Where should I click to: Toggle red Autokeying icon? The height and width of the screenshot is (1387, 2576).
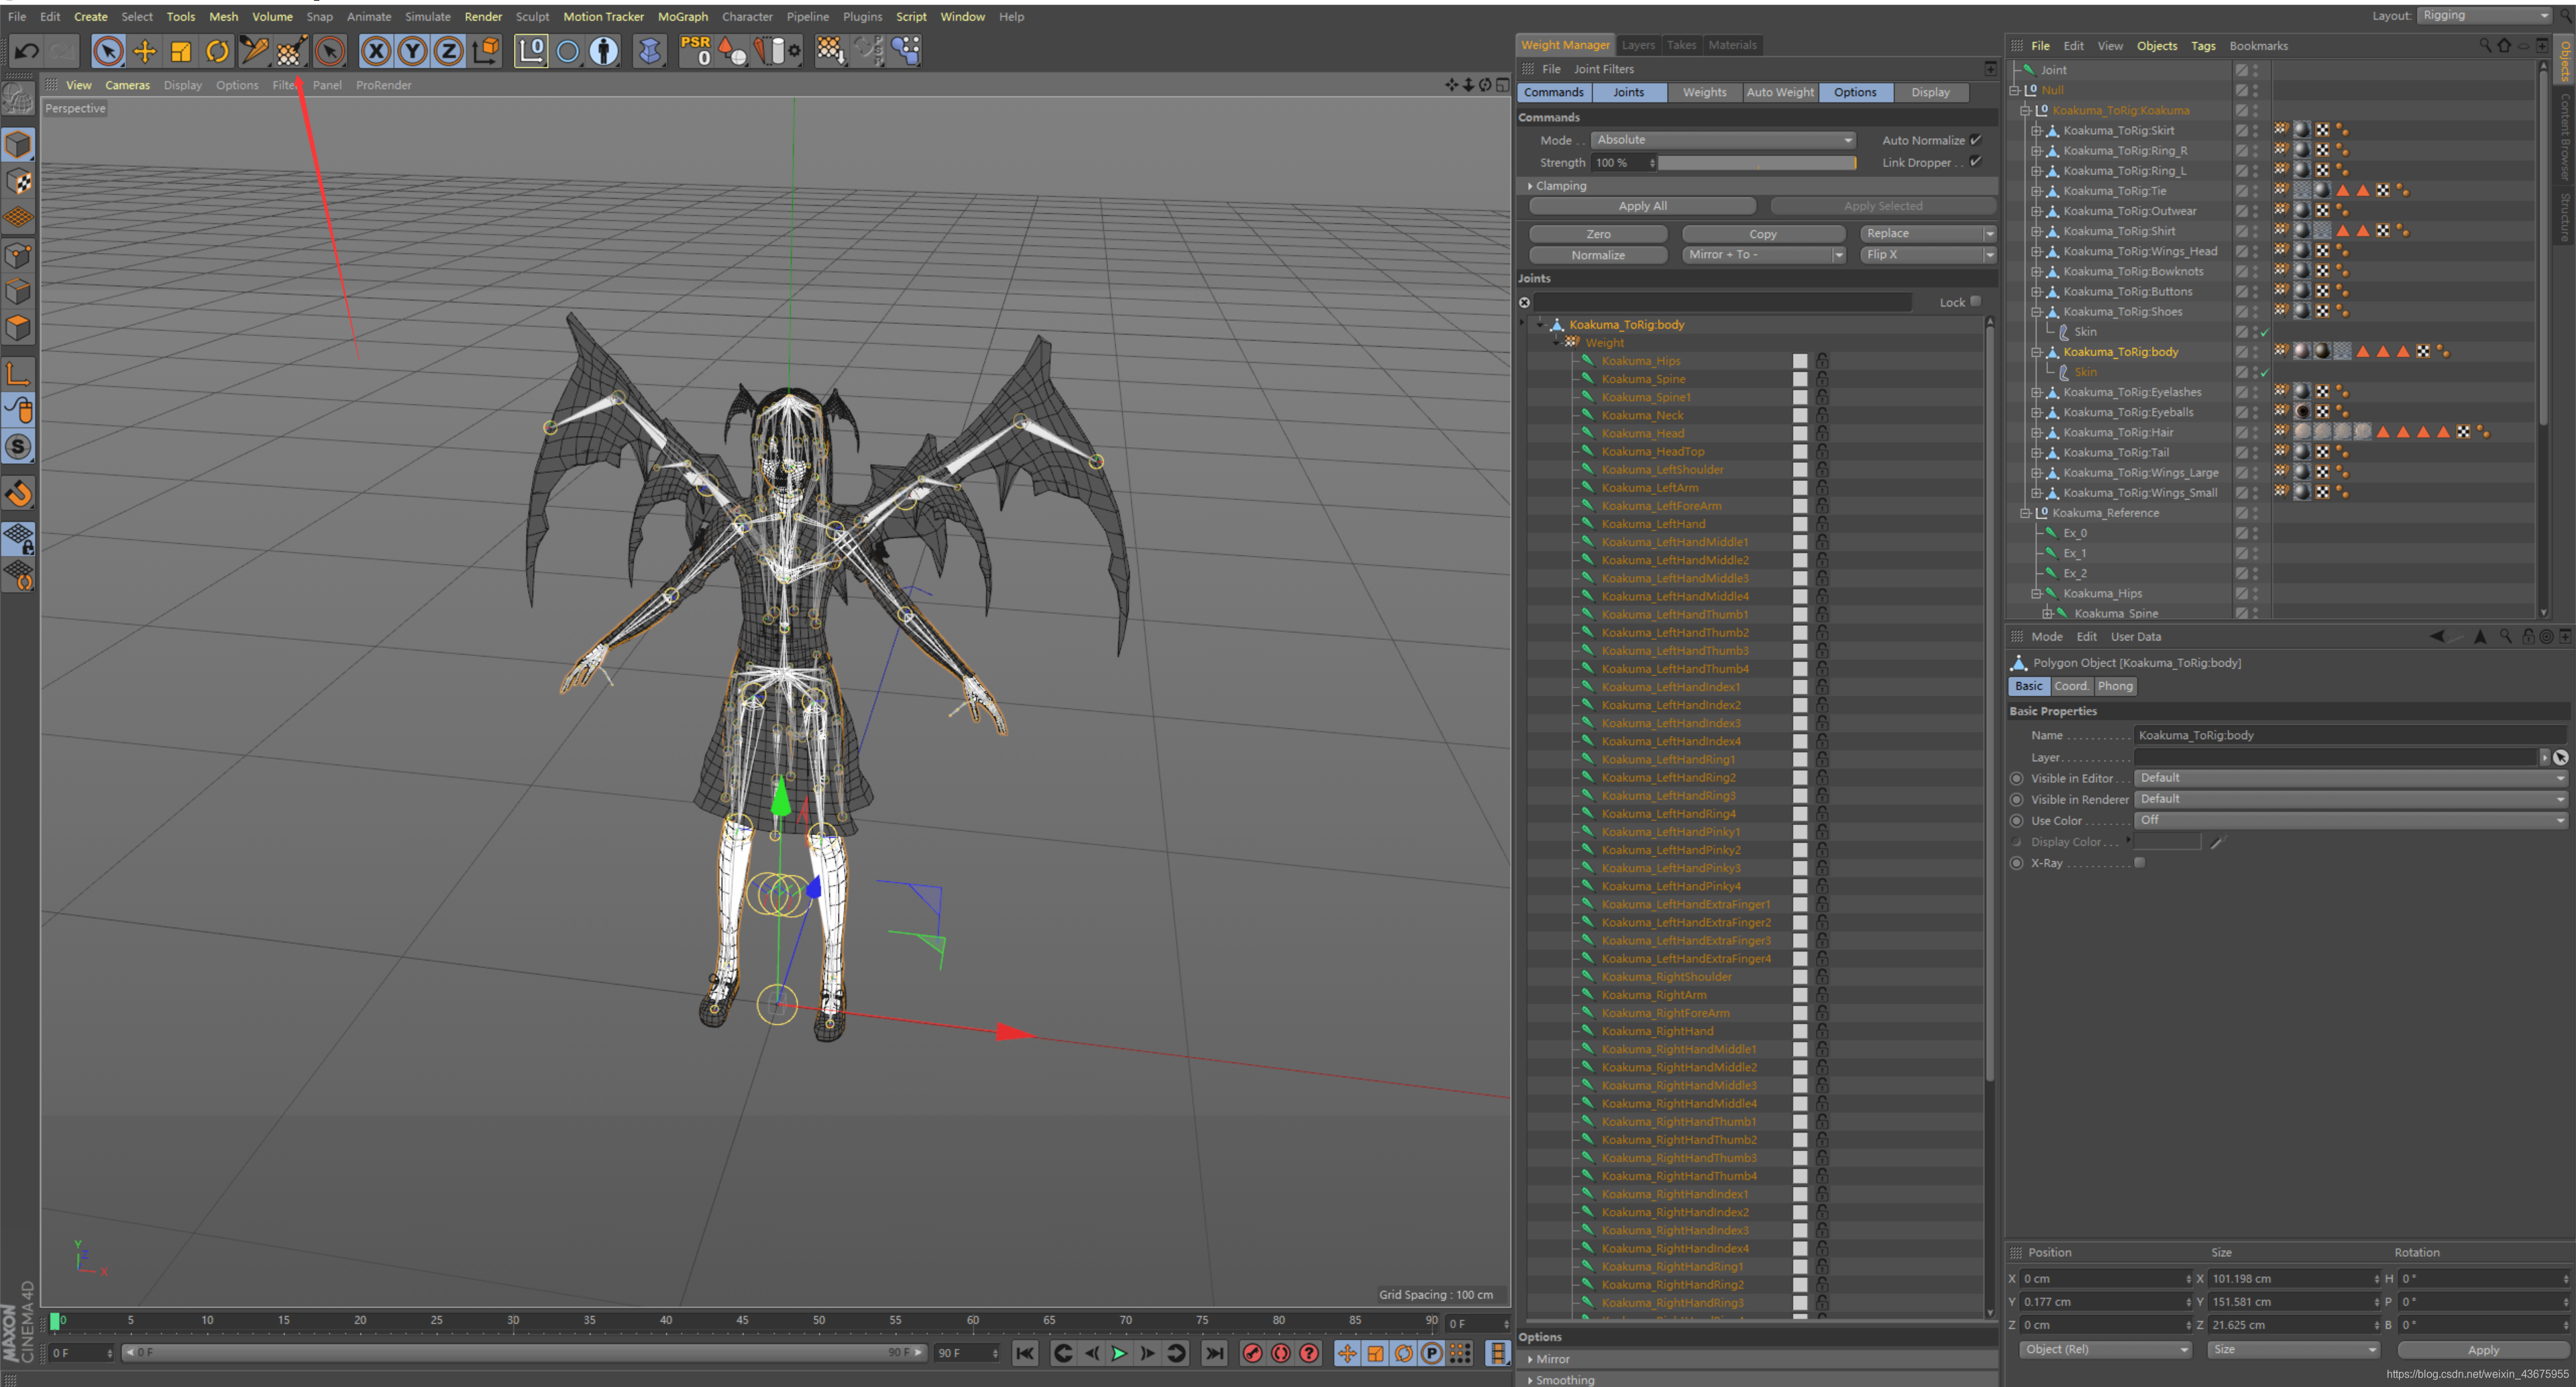click(x=1281, y=1353)
